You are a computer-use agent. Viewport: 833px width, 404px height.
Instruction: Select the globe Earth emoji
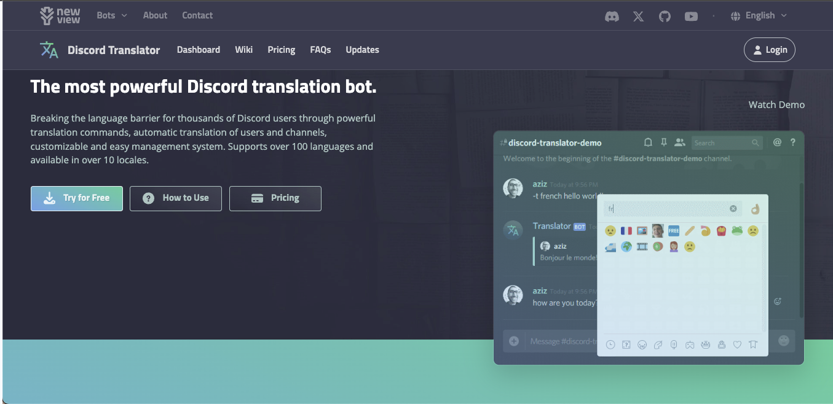(x=626, y=247)
